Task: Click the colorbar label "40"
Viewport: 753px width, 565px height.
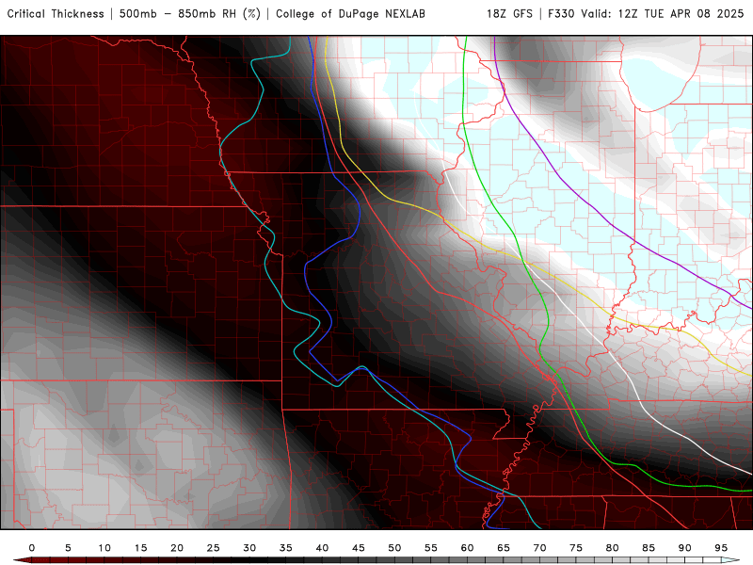Action: click(322, 548)
